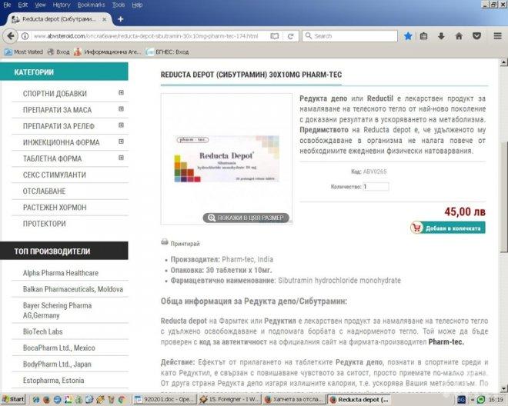Close the Reducta depot browser tab

pyautogui.click(x=104, y=19)
